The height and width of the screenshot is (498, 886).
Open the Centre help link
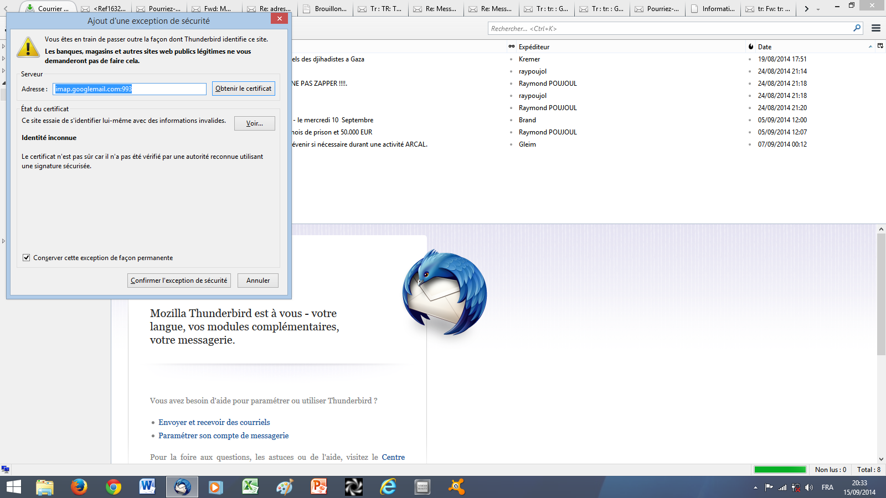393,457
